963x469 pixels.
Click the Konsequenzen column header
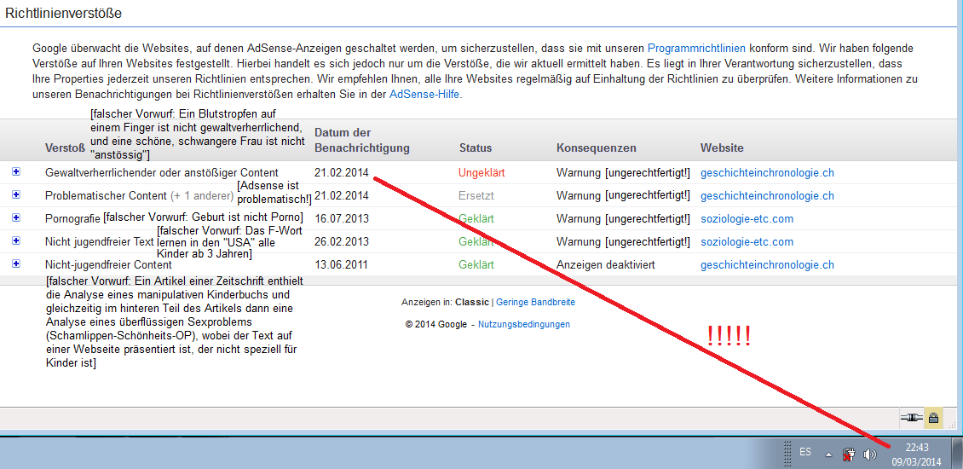point(597,148)
